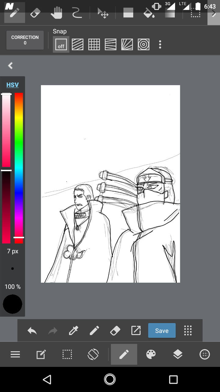Tap the export share icon
The width and height of the screenshot is (220, 392).
click(136, 330)
